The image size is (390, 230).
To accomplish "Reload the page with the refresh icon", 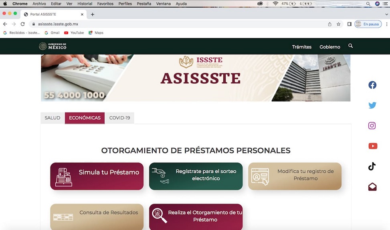I will [x=22, y=24].
